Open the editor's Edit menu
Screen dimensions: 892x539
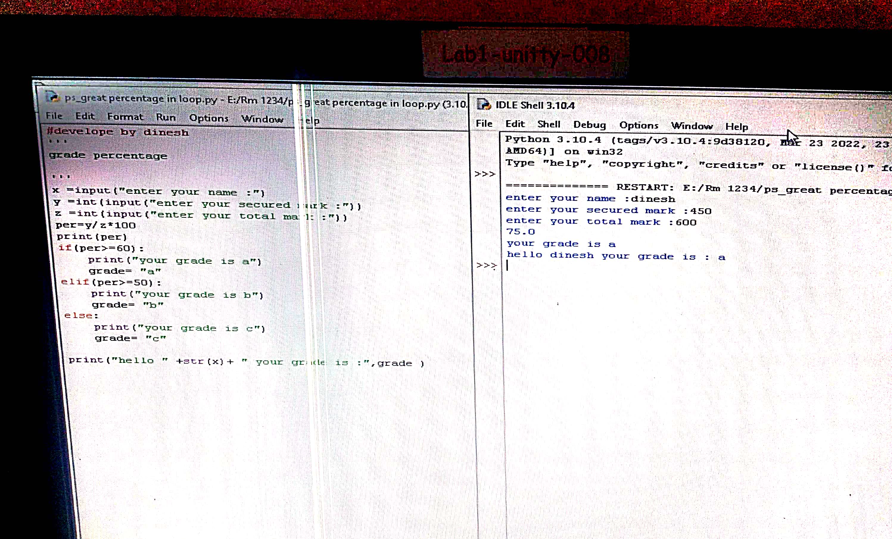click(85, 116)
